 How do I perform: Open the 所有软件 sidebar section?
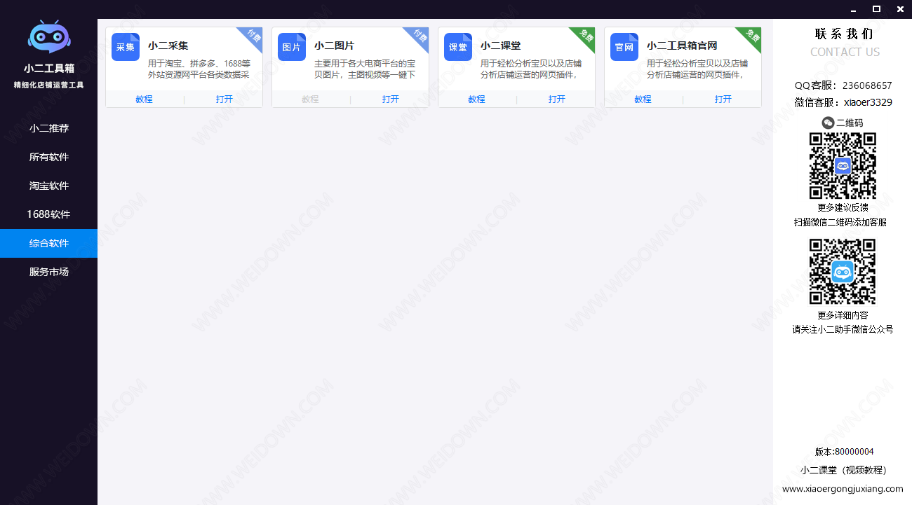(49, 157)
